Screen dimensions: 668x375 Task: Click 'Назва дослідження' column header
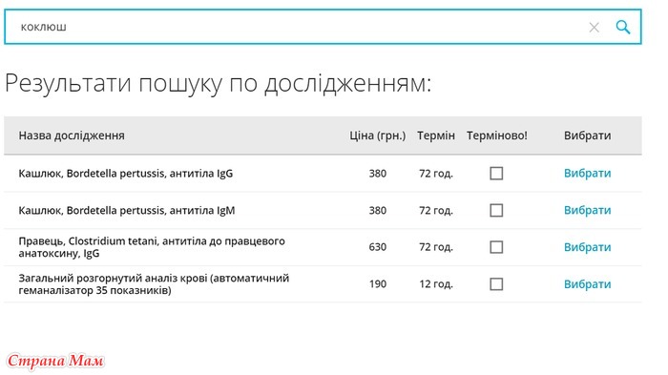tap(72, 135)
